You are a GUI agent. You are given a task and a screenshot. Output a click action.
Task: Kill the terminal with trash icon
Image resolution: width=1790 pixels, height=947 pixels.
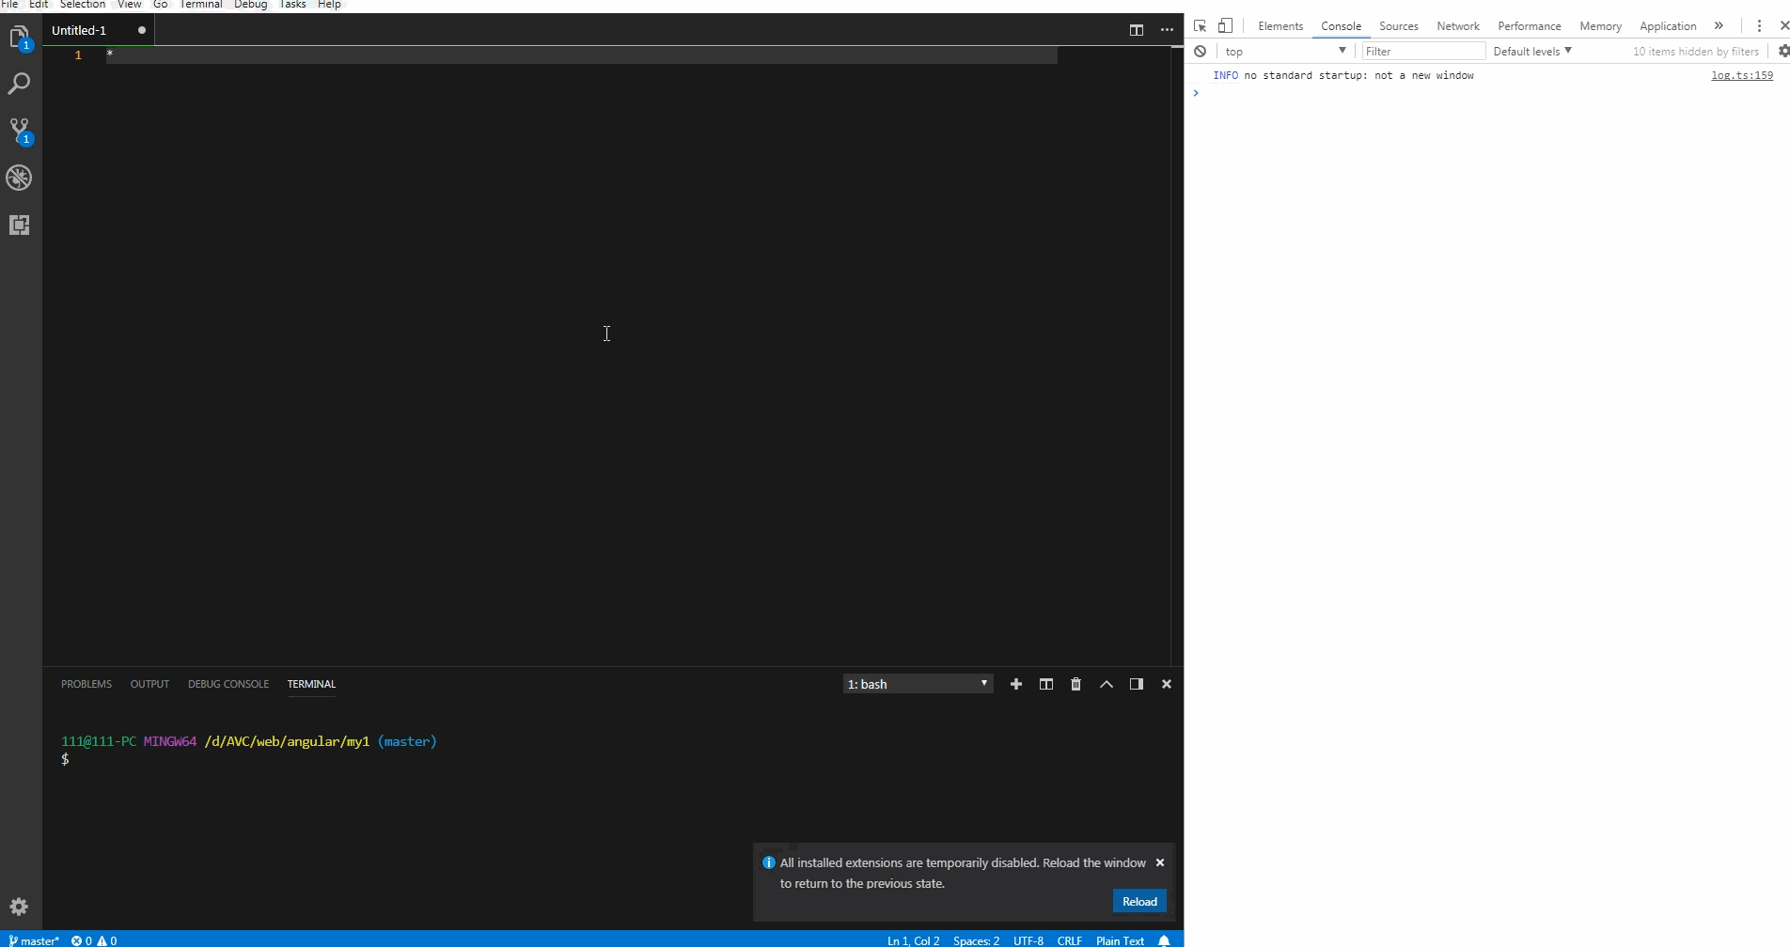(x=1076, y=684)
